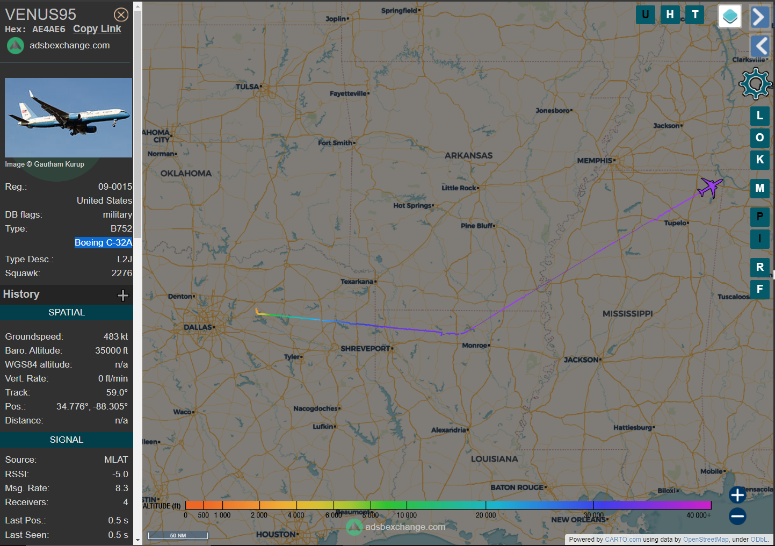Click the Squawk value 2276
Image resolution: width=775 pixels, height=546 pixels.
click(122, 274)
